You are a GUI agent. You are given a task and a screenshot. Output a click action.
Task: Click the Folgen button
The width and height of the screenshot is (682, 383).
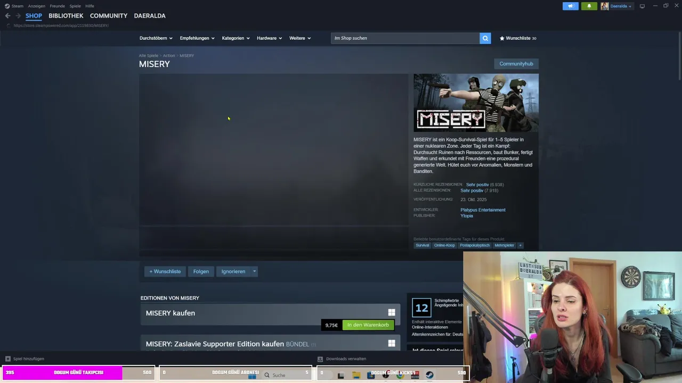coord(201,271)
